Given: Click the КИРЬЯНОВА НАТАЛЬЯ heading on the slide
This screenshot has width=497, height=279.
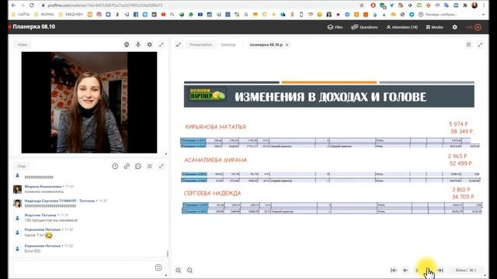Looking at the screenshot, I should click(216, 127).
